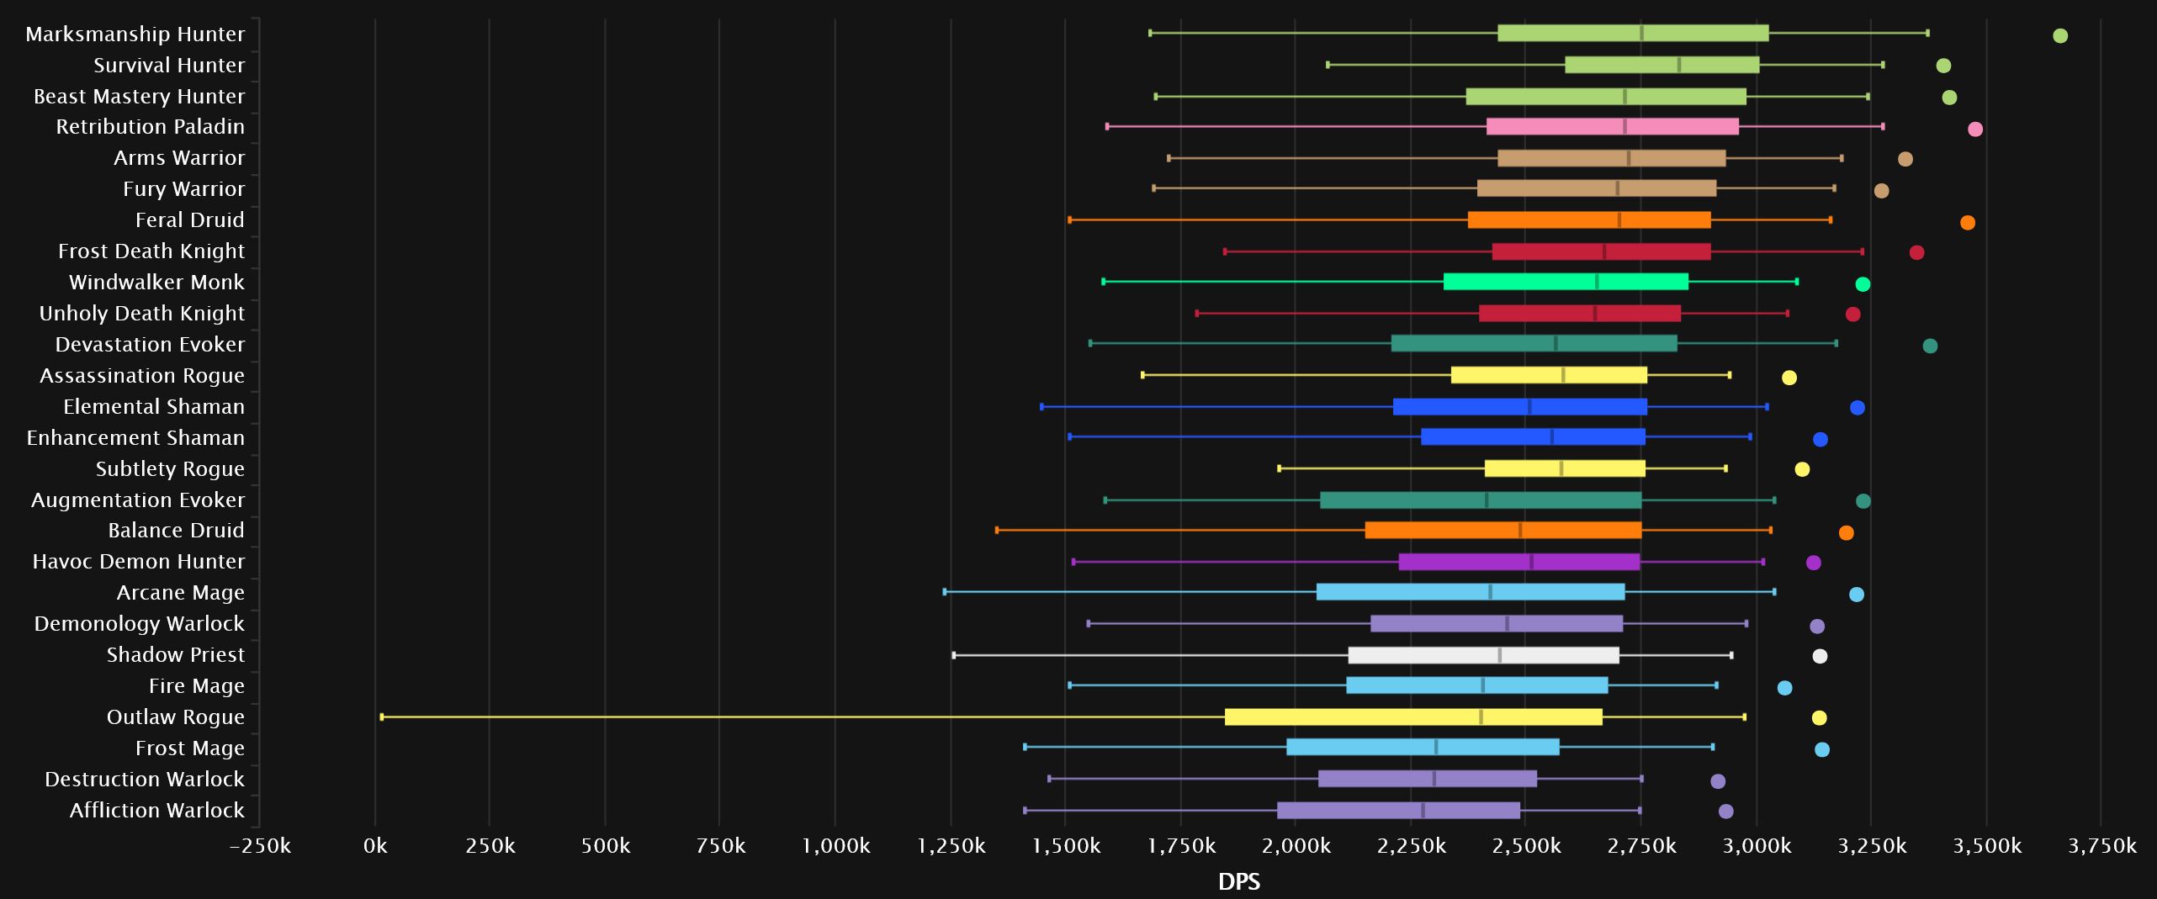Click the Devastation Evoker label

(x=151, y=345)
